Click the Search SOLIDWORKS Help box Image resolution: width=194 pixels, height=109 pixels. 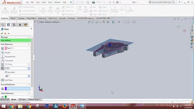tap(161, 2)
